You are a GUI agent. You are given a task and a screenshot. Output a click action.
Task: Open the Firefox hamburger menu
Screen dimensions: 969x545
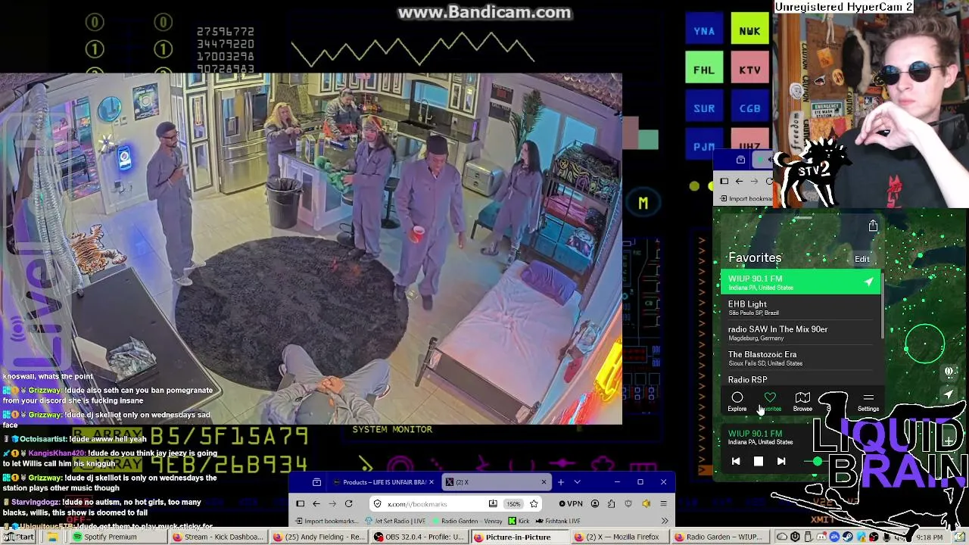point(663,503)
